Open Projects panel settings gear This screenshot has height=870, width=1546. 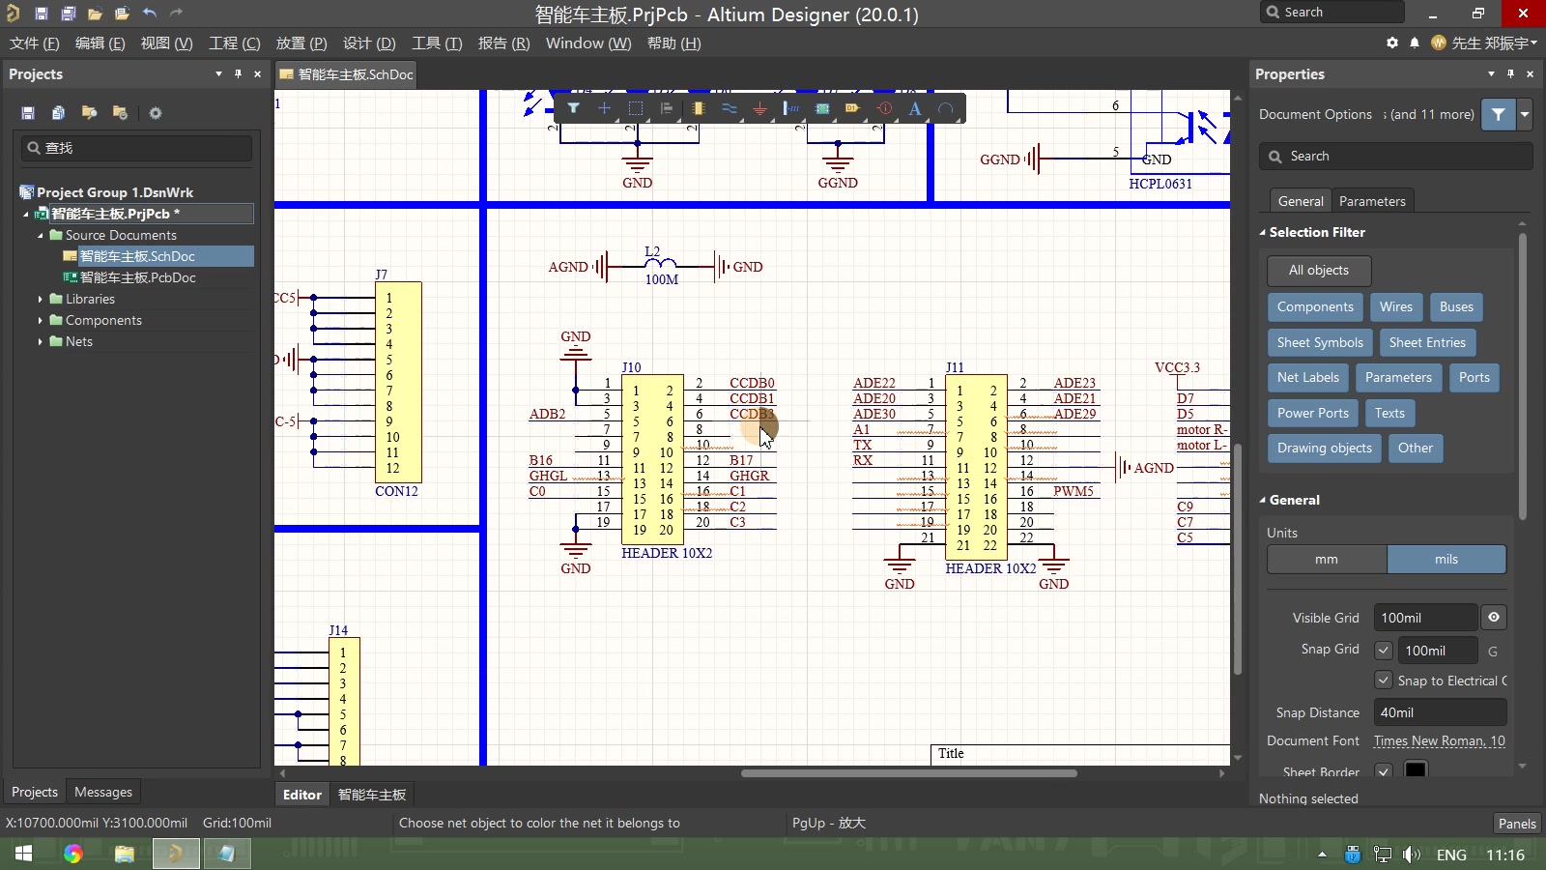[155, 113]
